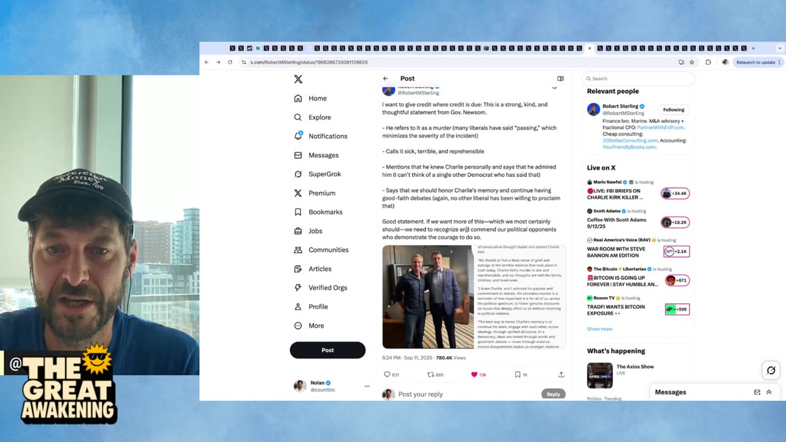Click the share upload icon on post
The image size is (786, 442).
click(561, 374)
